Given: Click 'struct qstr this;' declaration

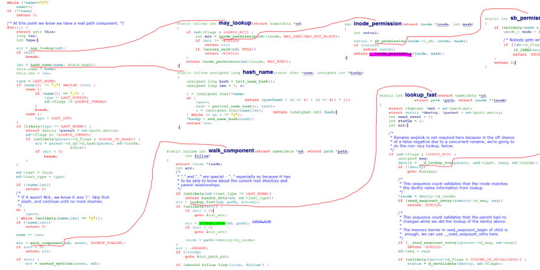Looking at the screenshot, I should click(x=36, y=32).
